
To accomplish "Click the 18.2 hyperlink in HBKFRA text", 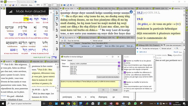I will click(140, 13).
